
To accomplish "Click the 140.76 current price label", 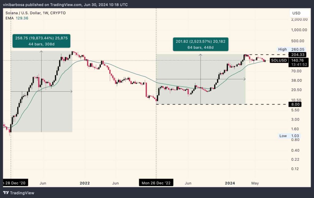I will 294,60.
